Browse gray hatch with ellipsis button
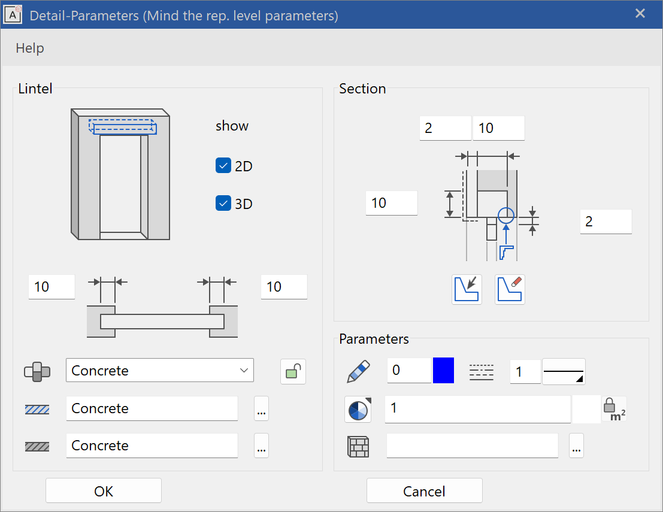Image resolution: width=663 pixels, height=512 pixels. [261, 446]
